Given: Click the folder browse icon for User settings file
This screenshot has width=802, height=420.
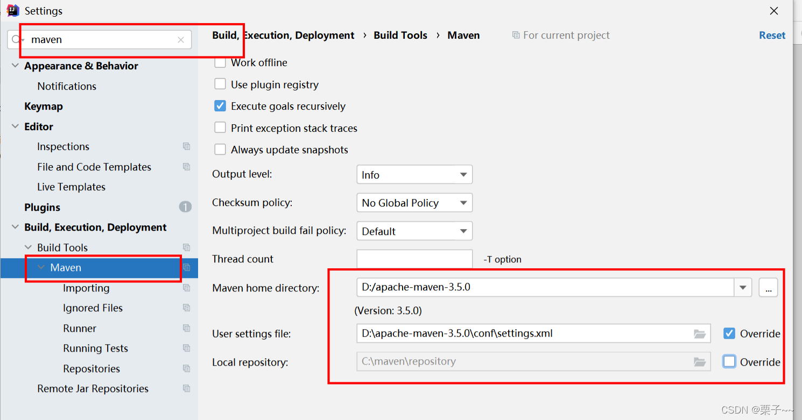Looking at the screenshot, I should 699,333.
